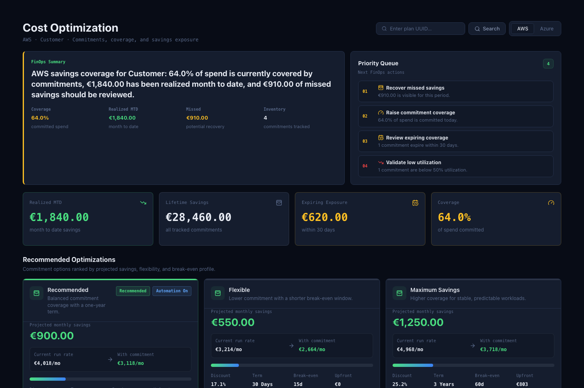This screenshot has width=584, height=388.
Task: Click the calendar icon on Expiring Exposure card
Action: 415,203
